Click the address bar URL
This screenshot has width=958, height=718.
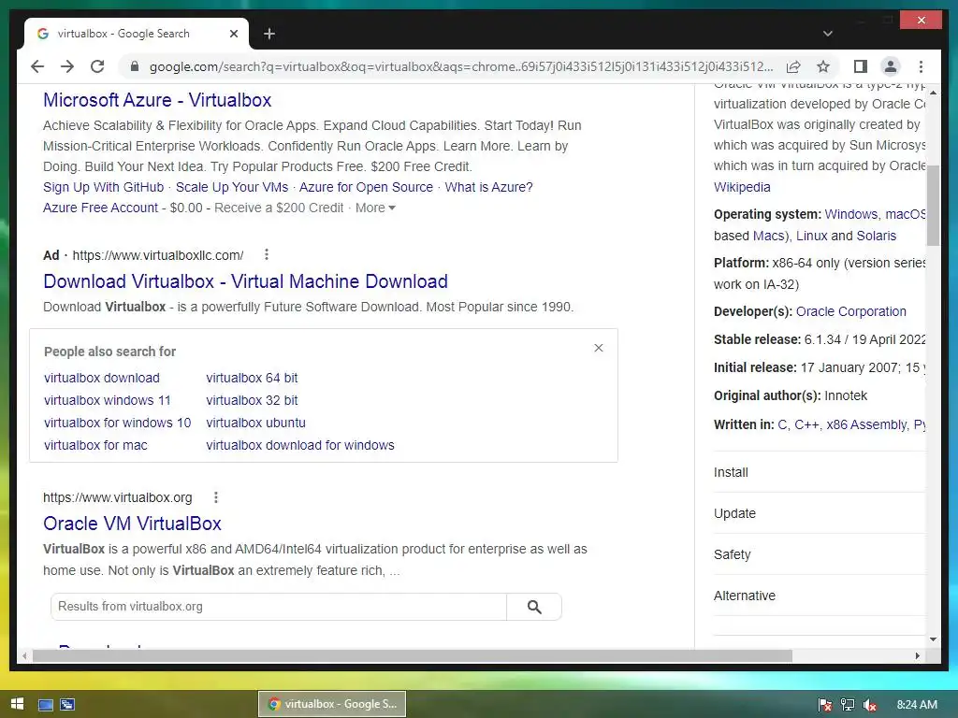460,66
